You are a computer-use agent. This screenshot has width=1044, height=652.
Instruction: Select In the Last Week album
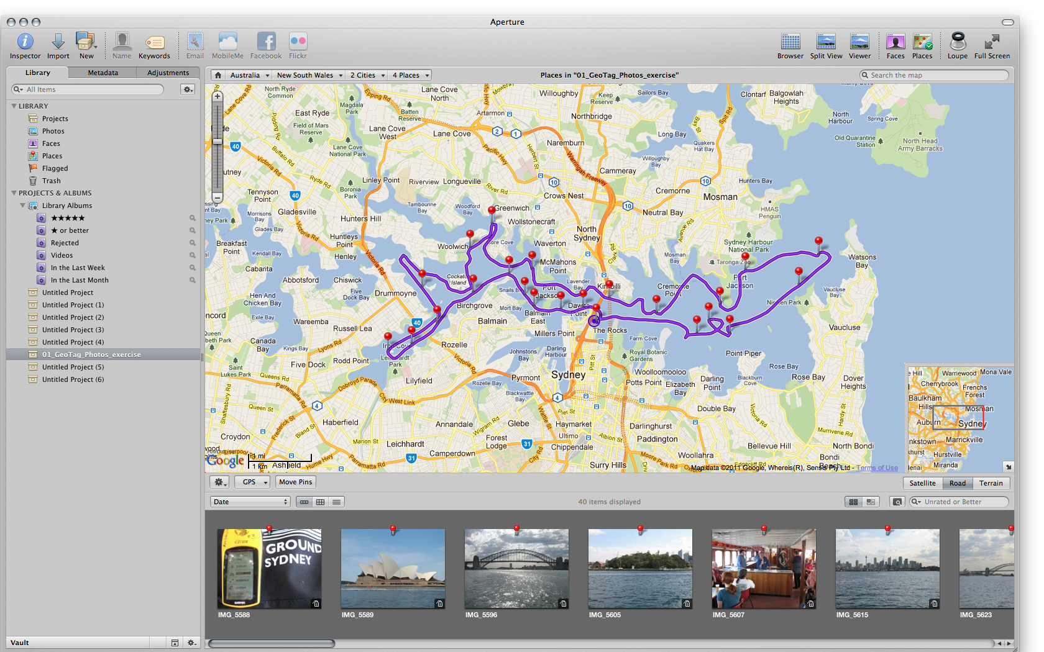tap(77, 268)
